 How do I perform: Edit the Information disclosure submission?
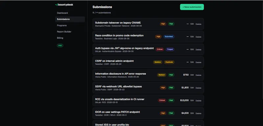pos(192,75)
